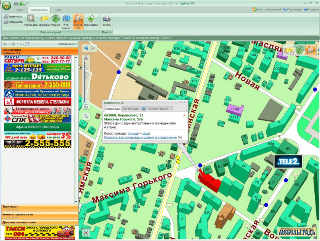Open Ветеринарный центр 101 далматинец banner

(37, 110)
